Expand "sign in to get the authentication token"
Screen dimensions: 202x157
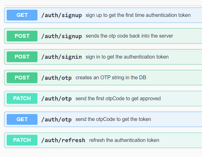coord(127,57)
